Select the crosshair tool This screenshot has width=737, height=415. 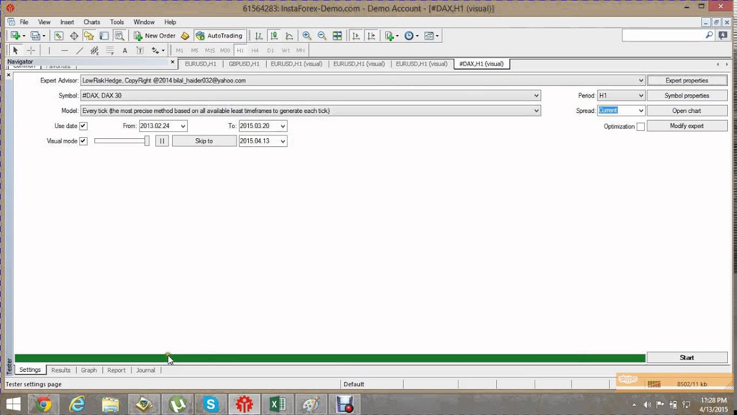pyautogui.click(x=31, y=50)
